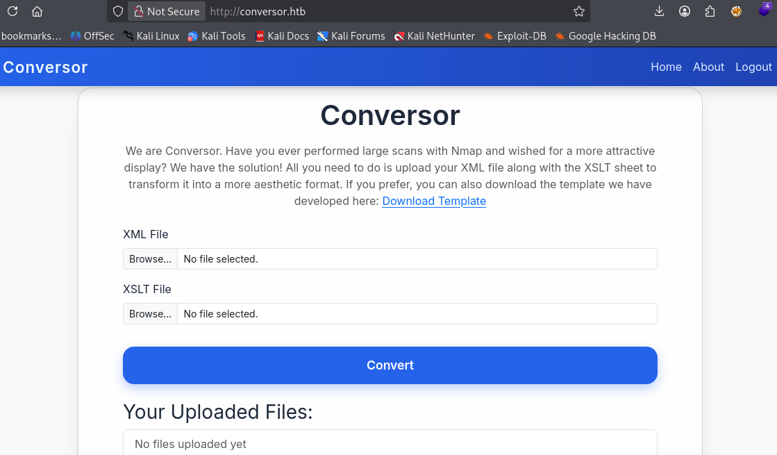The height and width of the screenshot is (455, 777).
Task: Navigate to the About page
Action: (x=708, y=67)
